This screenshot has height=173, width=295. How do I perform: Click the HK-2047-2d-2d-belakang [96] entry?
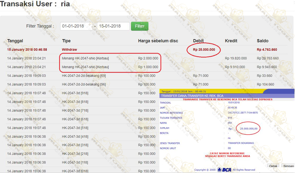(84, 84)
